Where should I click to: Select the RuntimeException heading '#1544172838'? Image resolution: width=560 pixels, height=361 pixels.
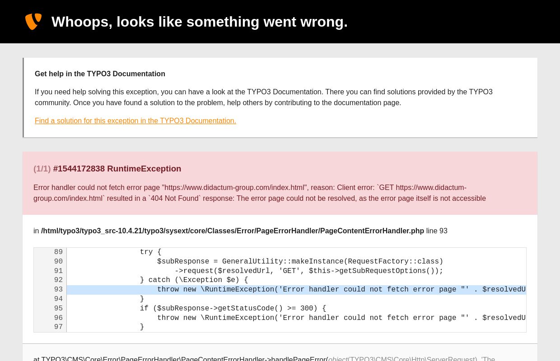(x=117, y=168)
